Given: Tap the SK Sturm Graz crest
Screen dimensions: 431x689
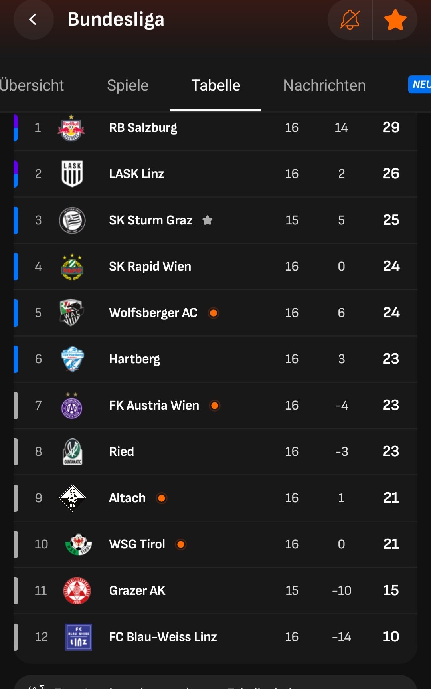Looking at the screenshot, I should pos(72,220).
